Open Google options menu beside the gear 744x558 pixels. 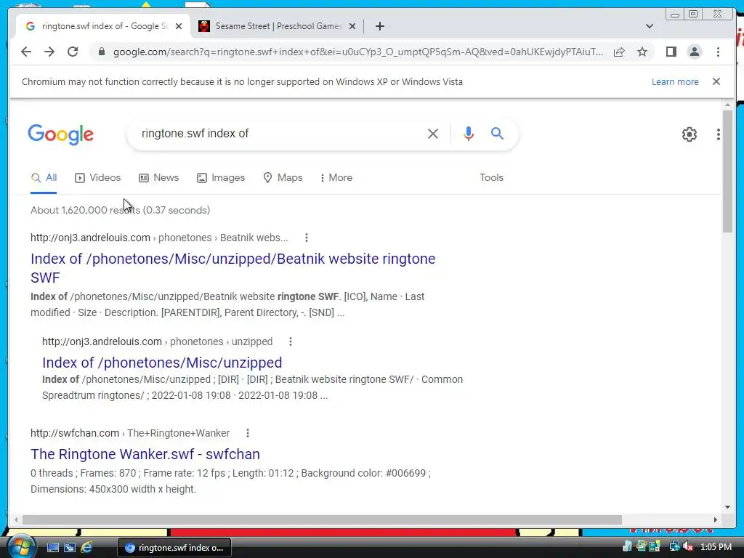719,134
